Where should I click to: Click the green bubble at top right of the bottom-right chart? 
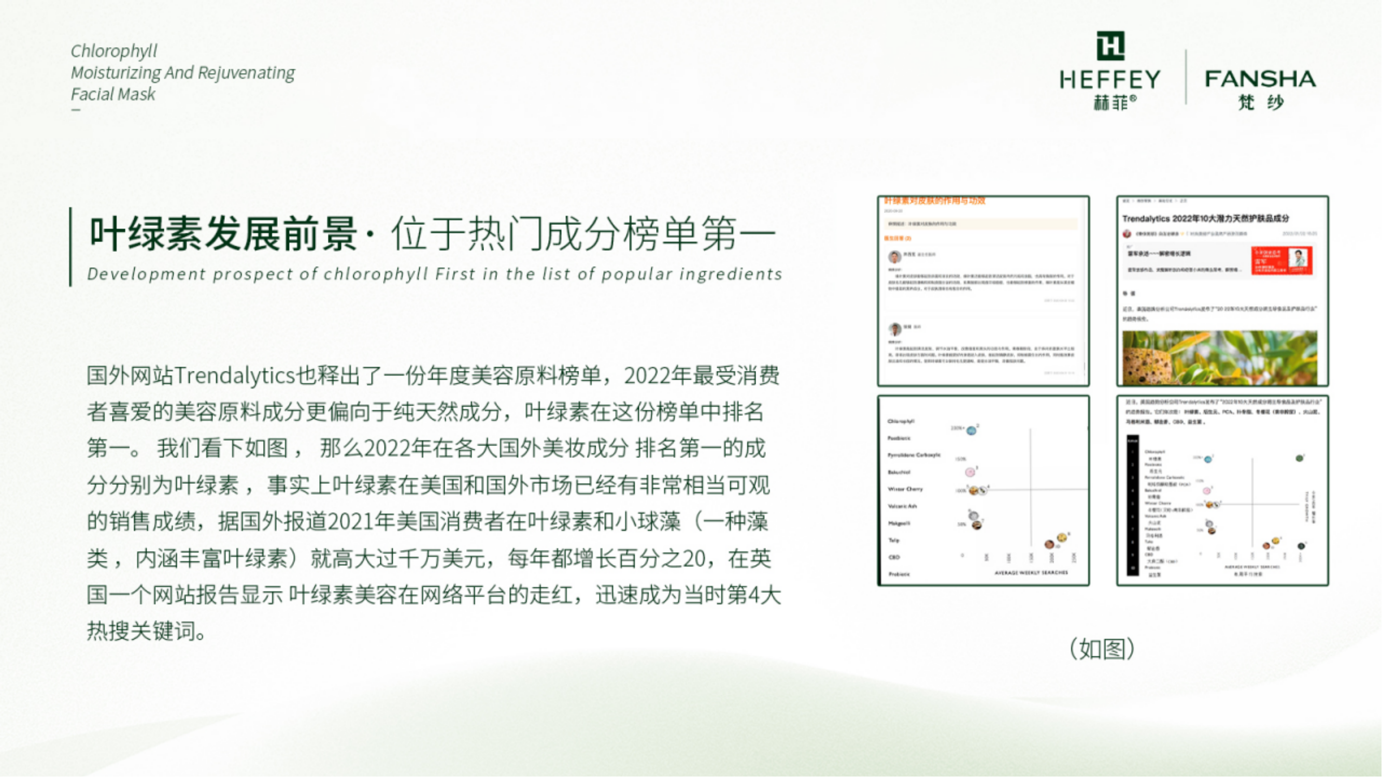1300,458
